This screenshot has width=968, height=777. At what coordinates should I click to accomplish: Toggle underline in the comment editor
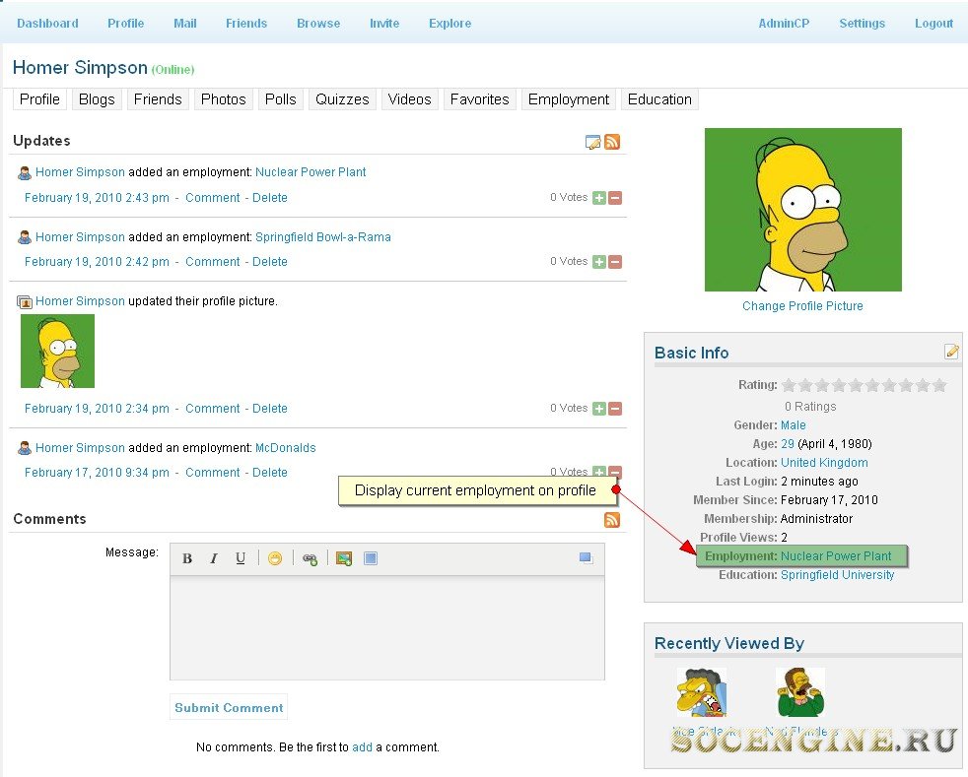[241, 558]
